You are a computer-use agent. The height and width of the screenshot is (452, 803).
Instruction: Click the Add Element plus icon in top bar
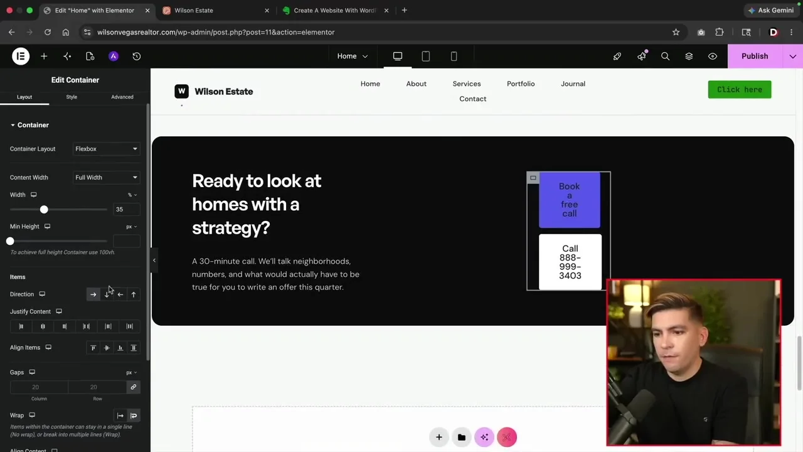pos(44,56)
